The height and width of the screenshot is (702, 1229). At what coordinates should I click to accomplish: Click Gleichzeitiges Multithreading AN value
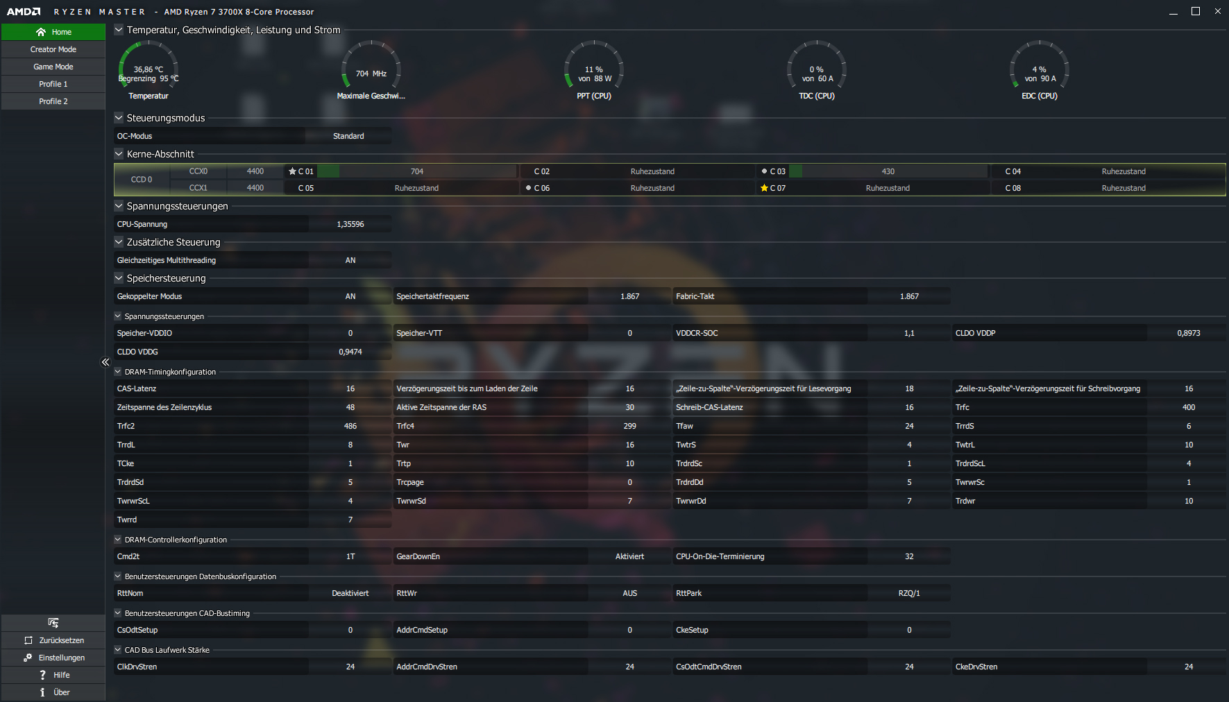pos(350,260)
